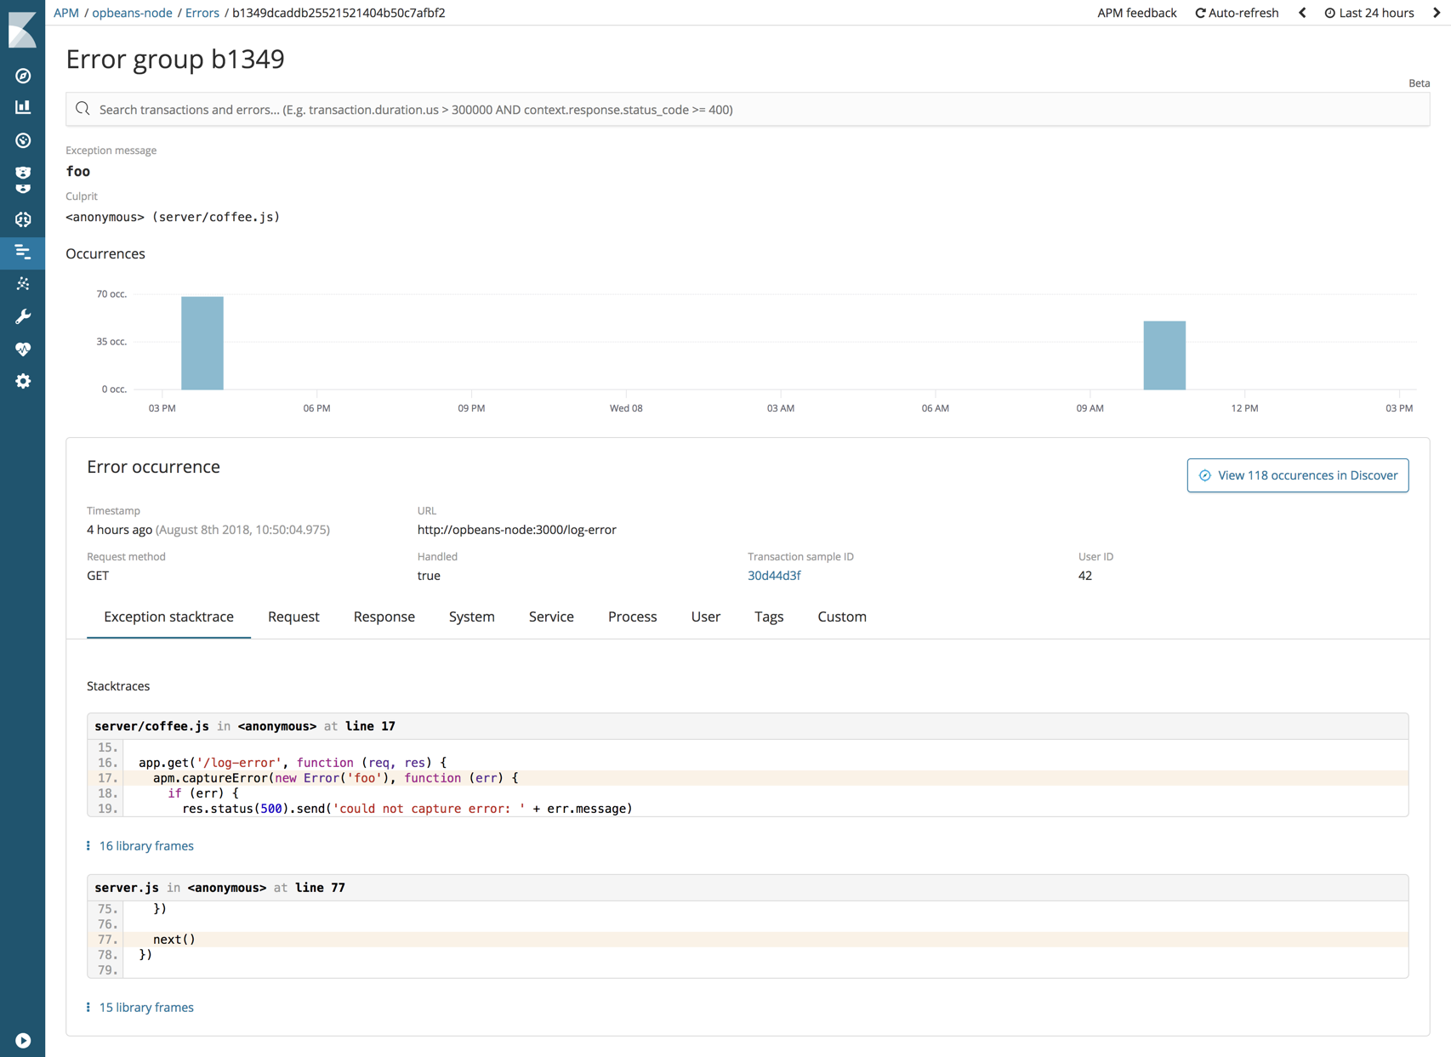Open Dashboard icon in sidebar
Screen dimensions: 1451x1057
(23, 140)
